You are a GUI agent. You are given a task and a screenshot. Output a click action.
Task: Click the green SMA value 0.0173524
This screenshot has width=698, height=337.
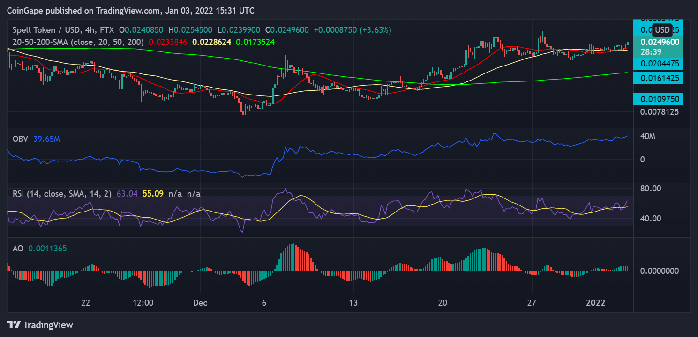coord(255,42)
